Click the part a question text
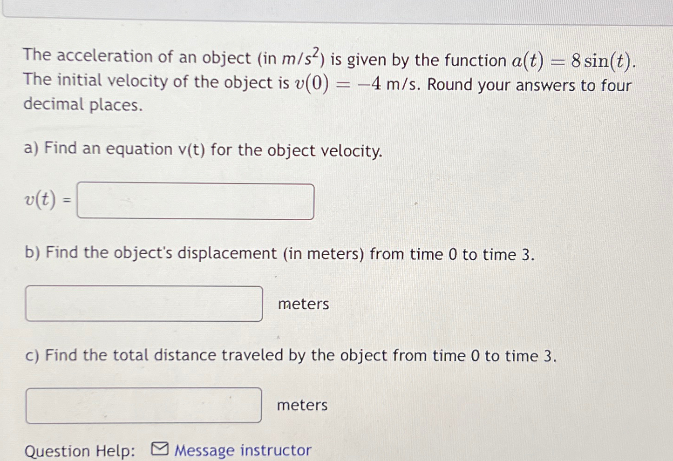673x461 pixels. [x=203, y=150]
